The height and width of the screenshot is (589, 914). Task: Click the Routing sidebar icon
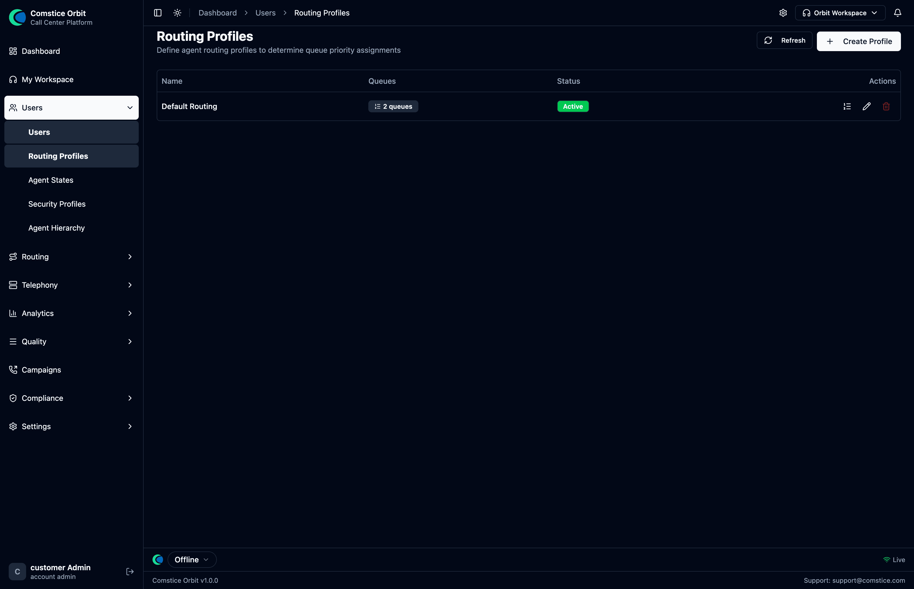point(13,257)
